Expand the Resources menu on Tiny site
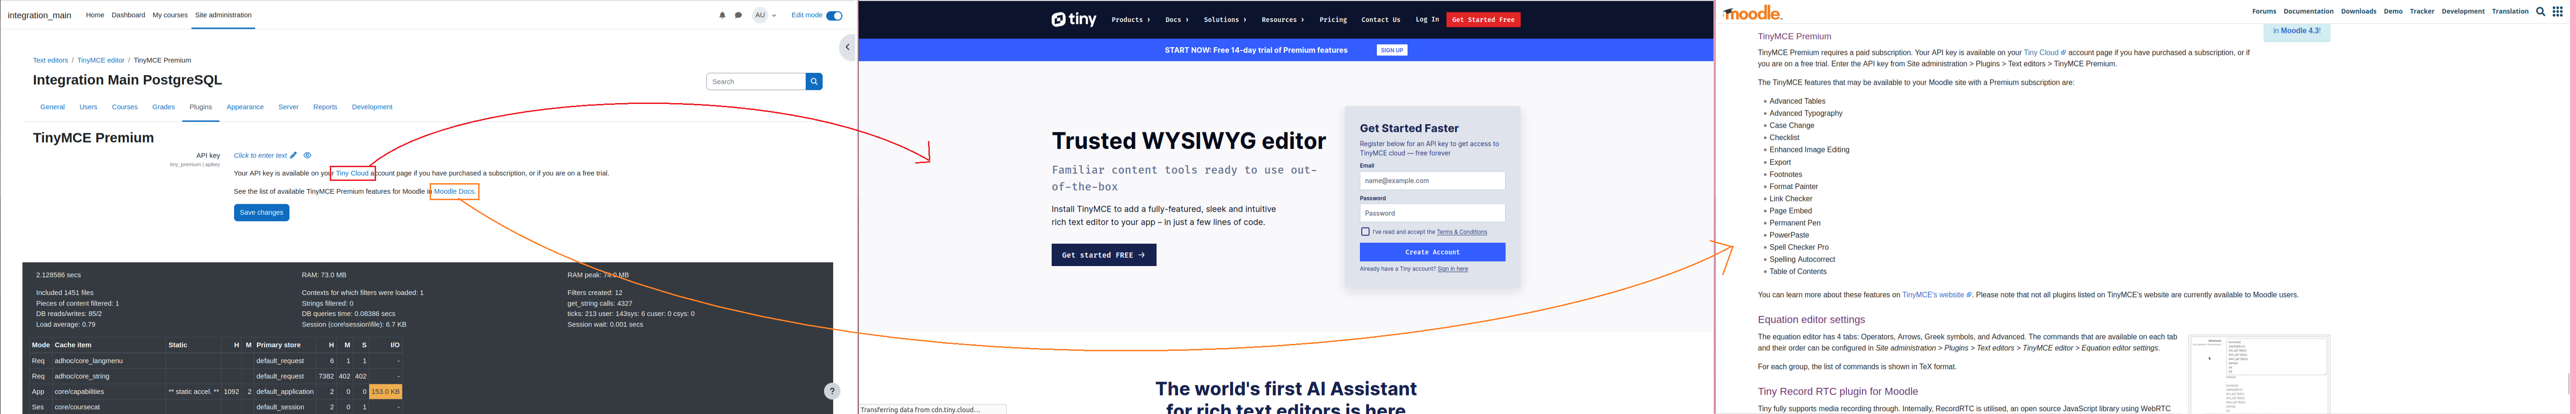This screenshot has width=2576, height=414. (x=1282, y=20)
